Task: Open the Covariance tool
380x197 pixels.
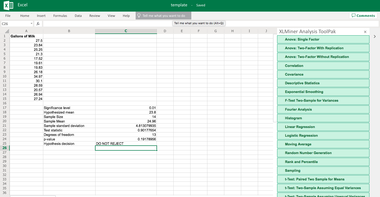Action: pyautogui.click(x=323, y=75)
